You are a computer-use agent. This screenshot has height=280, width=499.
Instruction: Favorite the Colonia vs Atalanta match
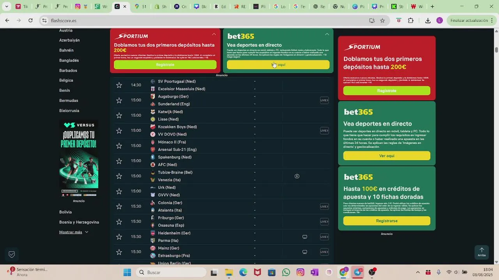(x=119, y=206)
